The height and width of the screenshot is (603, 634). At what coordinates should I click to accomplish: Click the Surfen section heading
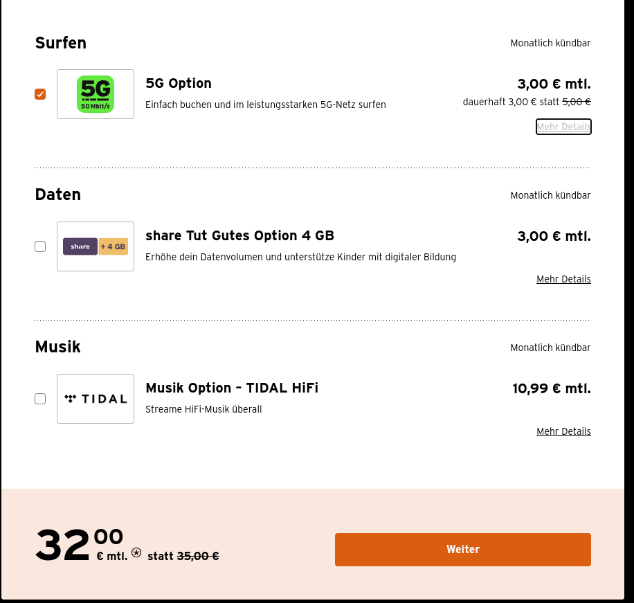(61, 43)
